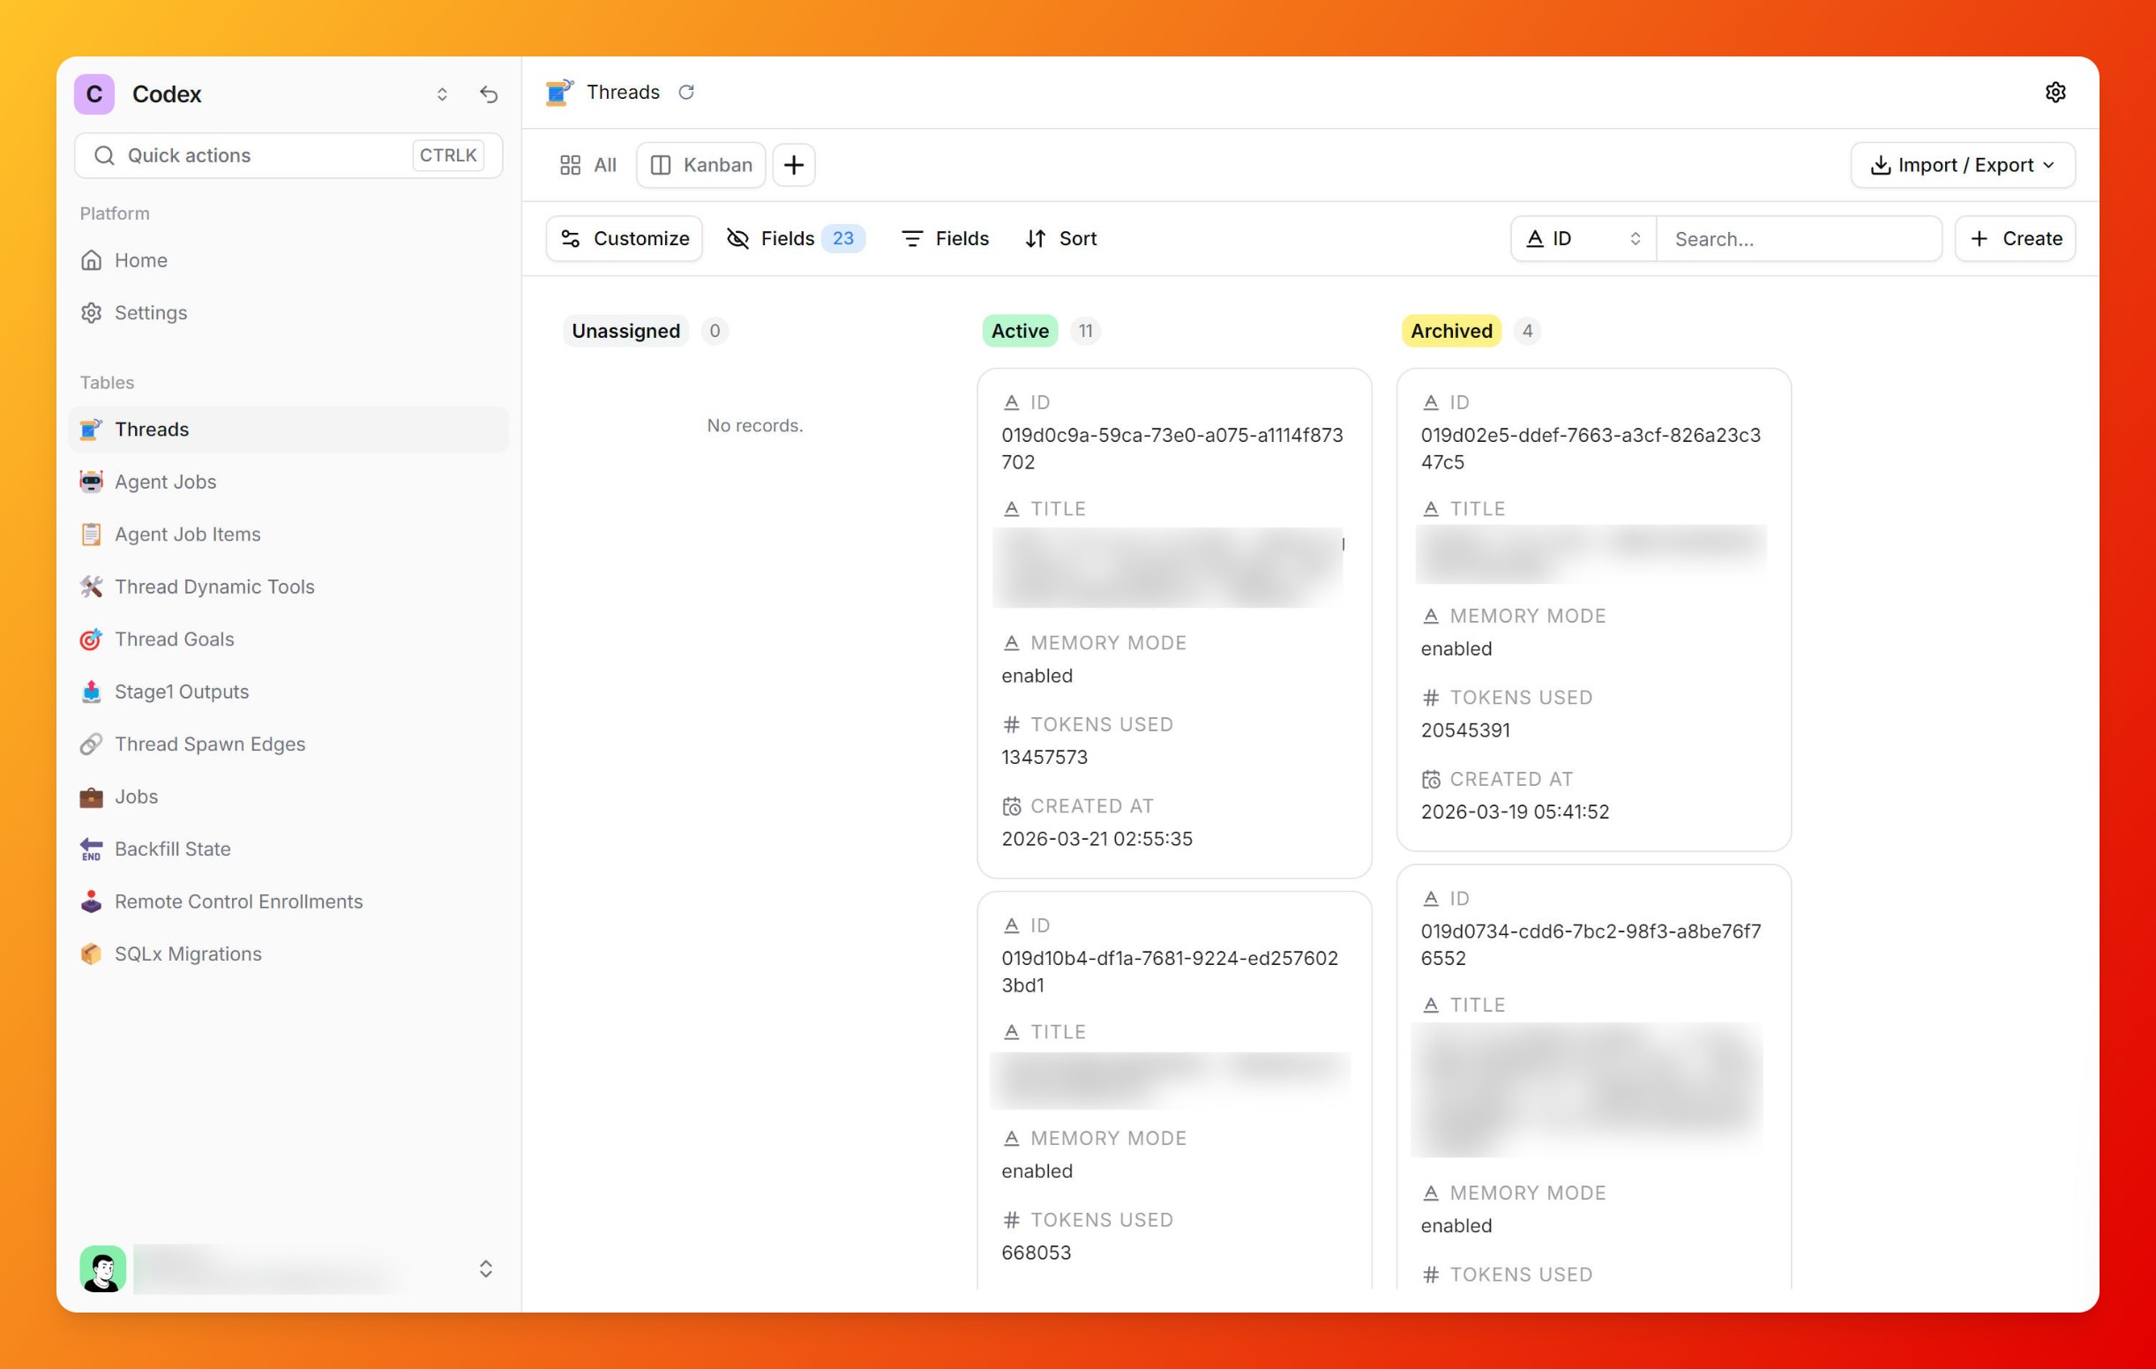The width and height of the screenshot is (2156, 1369).
Task: Open the SQLx Migrations table
Action: 288,954
